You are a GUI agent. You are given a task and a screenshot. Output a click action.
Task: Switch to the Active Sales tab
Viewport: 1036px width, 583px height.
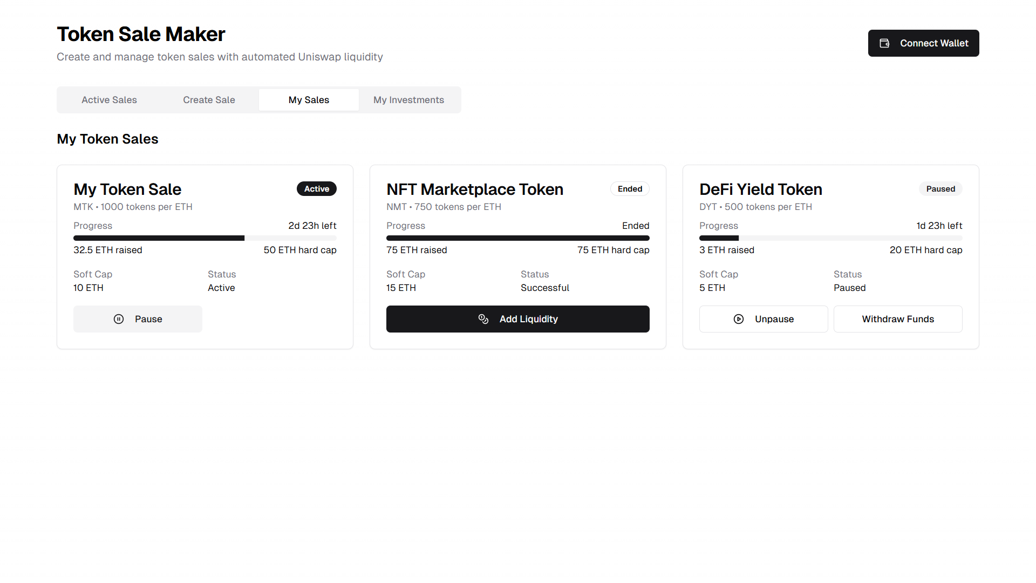pos(109,100)
